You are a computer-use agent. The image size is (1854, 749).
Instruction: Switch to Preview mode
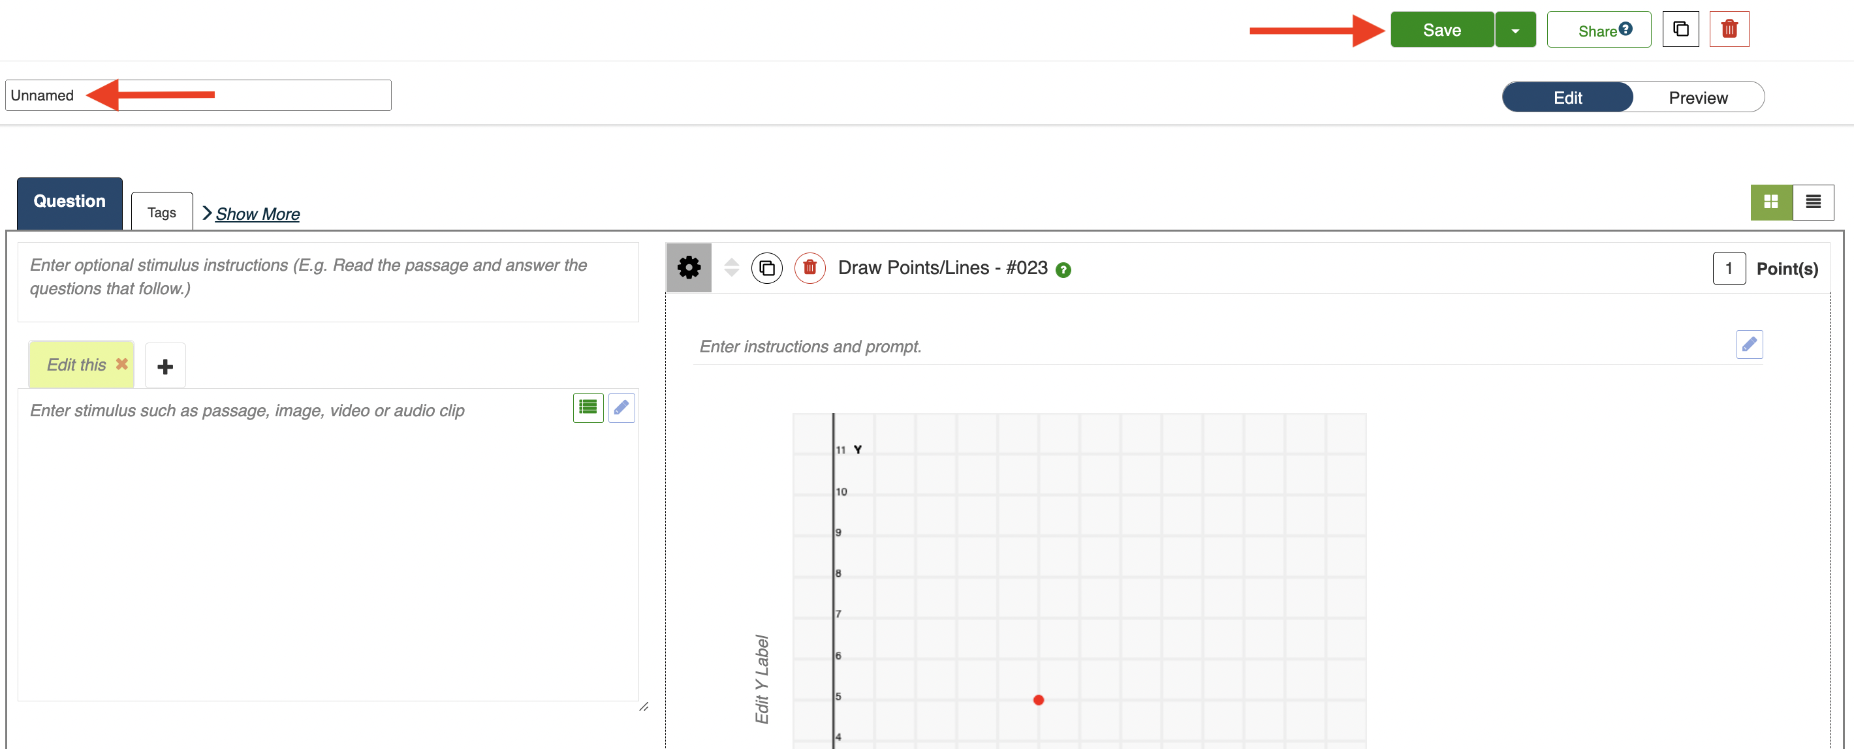(x=1697, y=98)
